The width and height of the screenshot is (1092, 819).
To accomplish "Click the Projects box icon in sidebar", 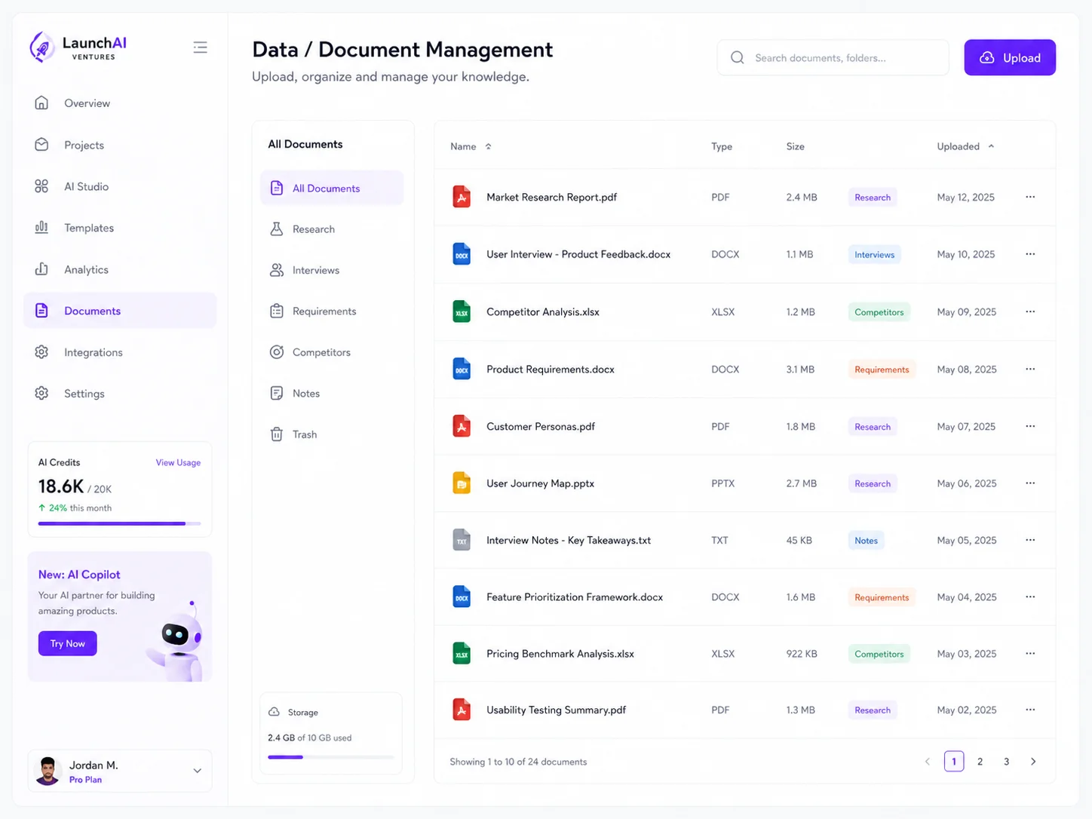I will (41, 144).
